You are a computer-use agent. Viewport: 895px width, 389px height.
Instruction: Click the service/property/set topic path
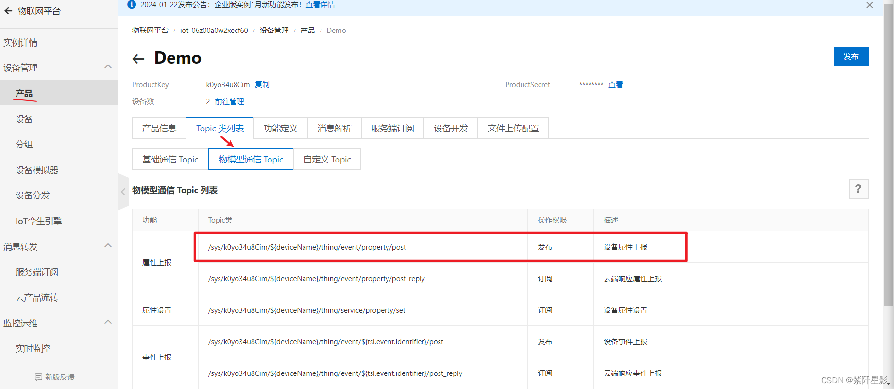coord(307,310)
